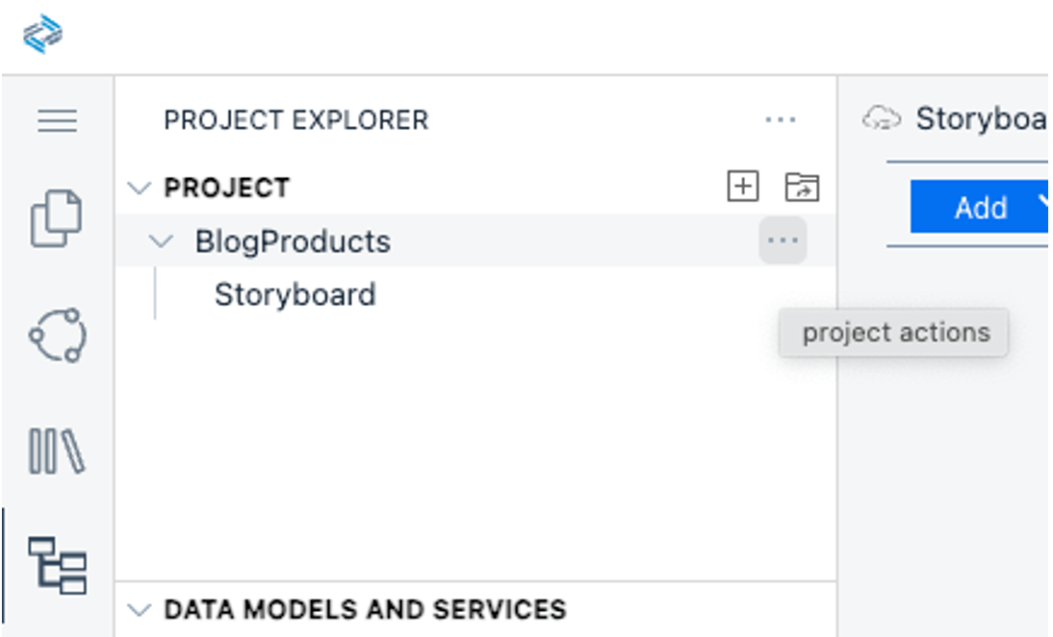Collapse the BlogProducts tree node
The width and height of the screenshot is (1053, 637).
pos(162,242)
